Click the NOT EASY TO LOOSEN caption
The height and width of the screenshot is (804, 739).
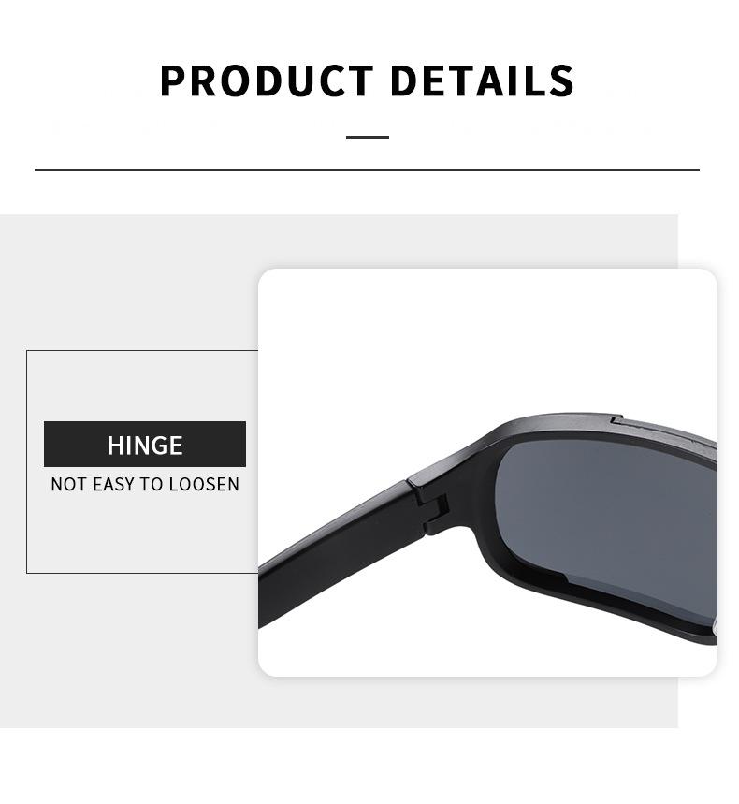coord(145,484)
